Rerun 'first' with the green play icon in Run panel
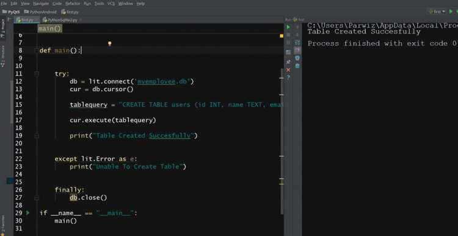The width and height of the screenshot is (458, 236). 288,27
